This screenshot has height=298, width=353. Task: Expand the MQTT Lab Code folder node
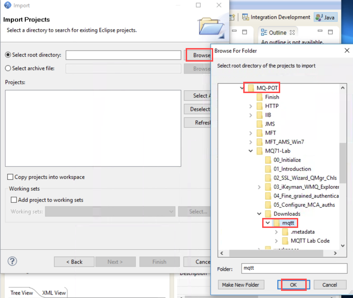click(x=276, y=241)
